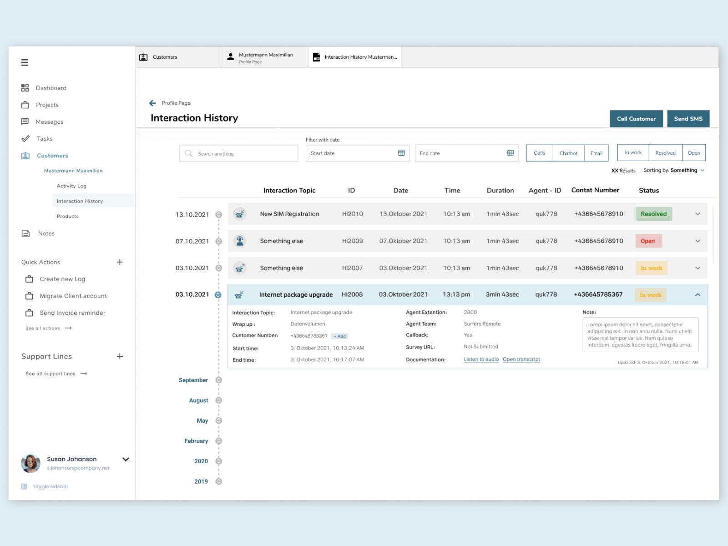Switch to the Customers tab
The height and width of the screenshot is (546, 728).
[178, 56]
